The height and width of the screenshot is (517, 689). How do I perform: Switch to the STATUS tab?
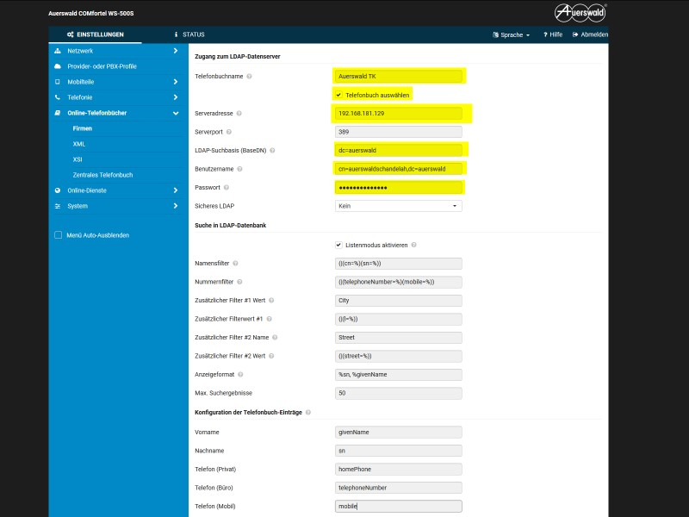tap(189, 34)
